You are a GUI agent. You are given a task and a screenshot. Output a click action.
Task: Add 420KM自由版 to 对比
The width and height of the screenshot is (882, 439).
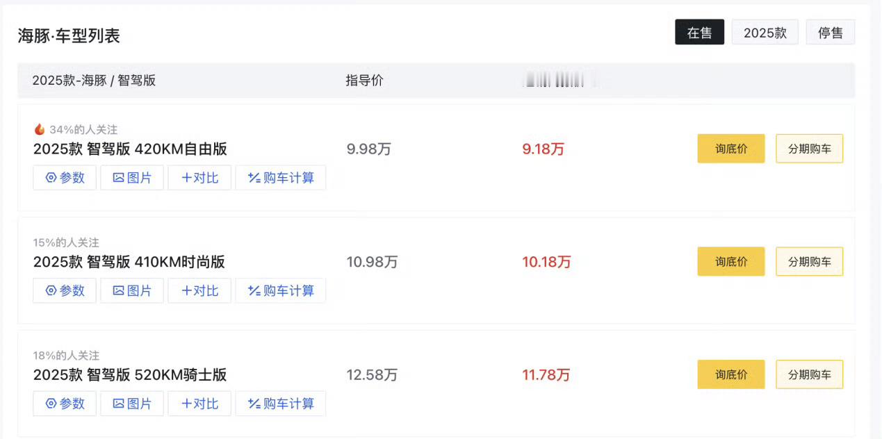[x=199, y=178]
